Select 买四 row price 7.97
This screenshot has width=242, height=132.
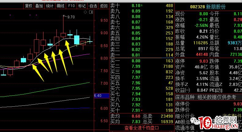(136, 77)
